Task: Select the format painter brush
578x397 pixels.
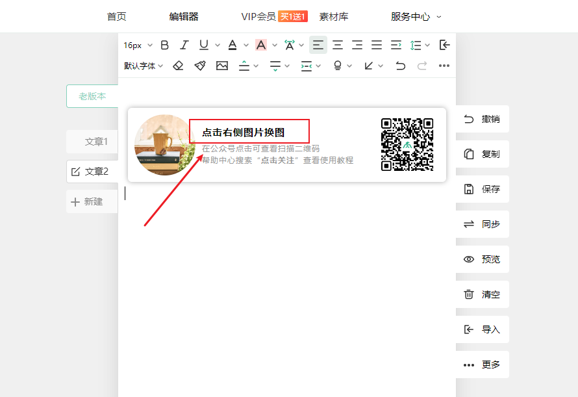Action: (x=200, y=66)
